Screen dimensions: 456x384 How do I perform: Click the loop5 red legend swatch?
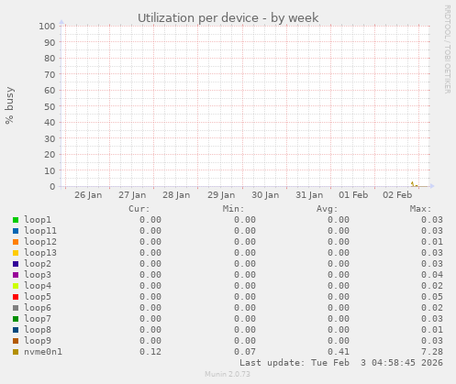[16, 297]
